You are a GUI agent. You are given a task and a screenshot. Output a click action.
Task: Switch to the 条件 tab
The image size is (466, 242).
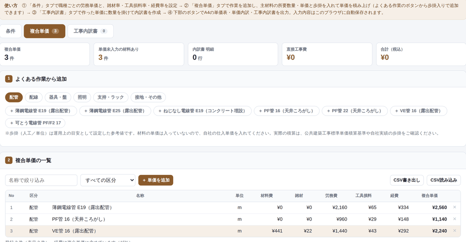(10, 31)
